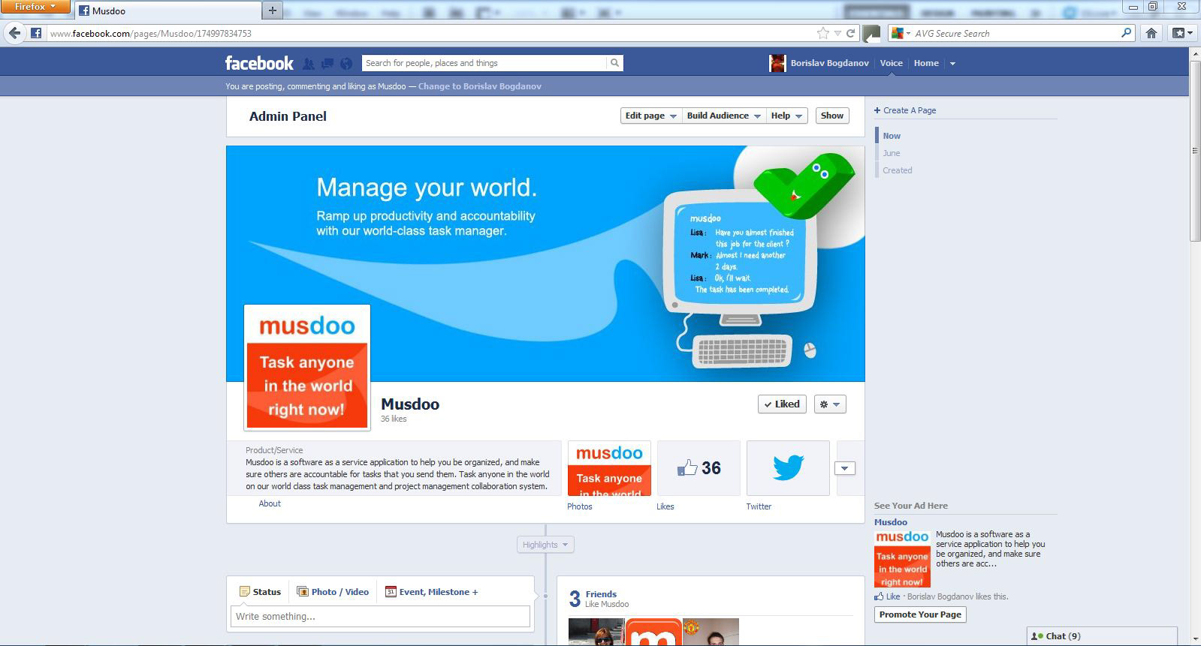Open the Firefox menu button
Screen dimensions: 1201x646
point(35,7)
